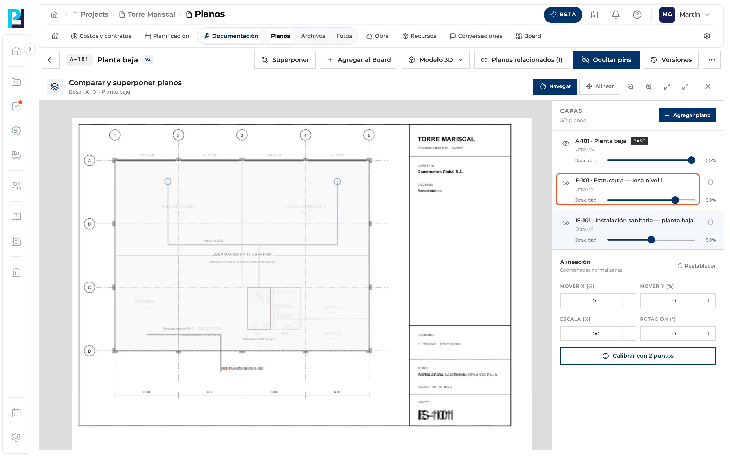Click Agregar al Board button
This screenshot has height=456, width=730.
tap(358, 60)
